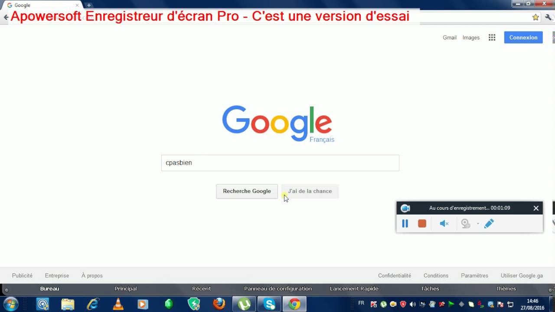
Task: Click the Google logo
Action: coord(277,123)
